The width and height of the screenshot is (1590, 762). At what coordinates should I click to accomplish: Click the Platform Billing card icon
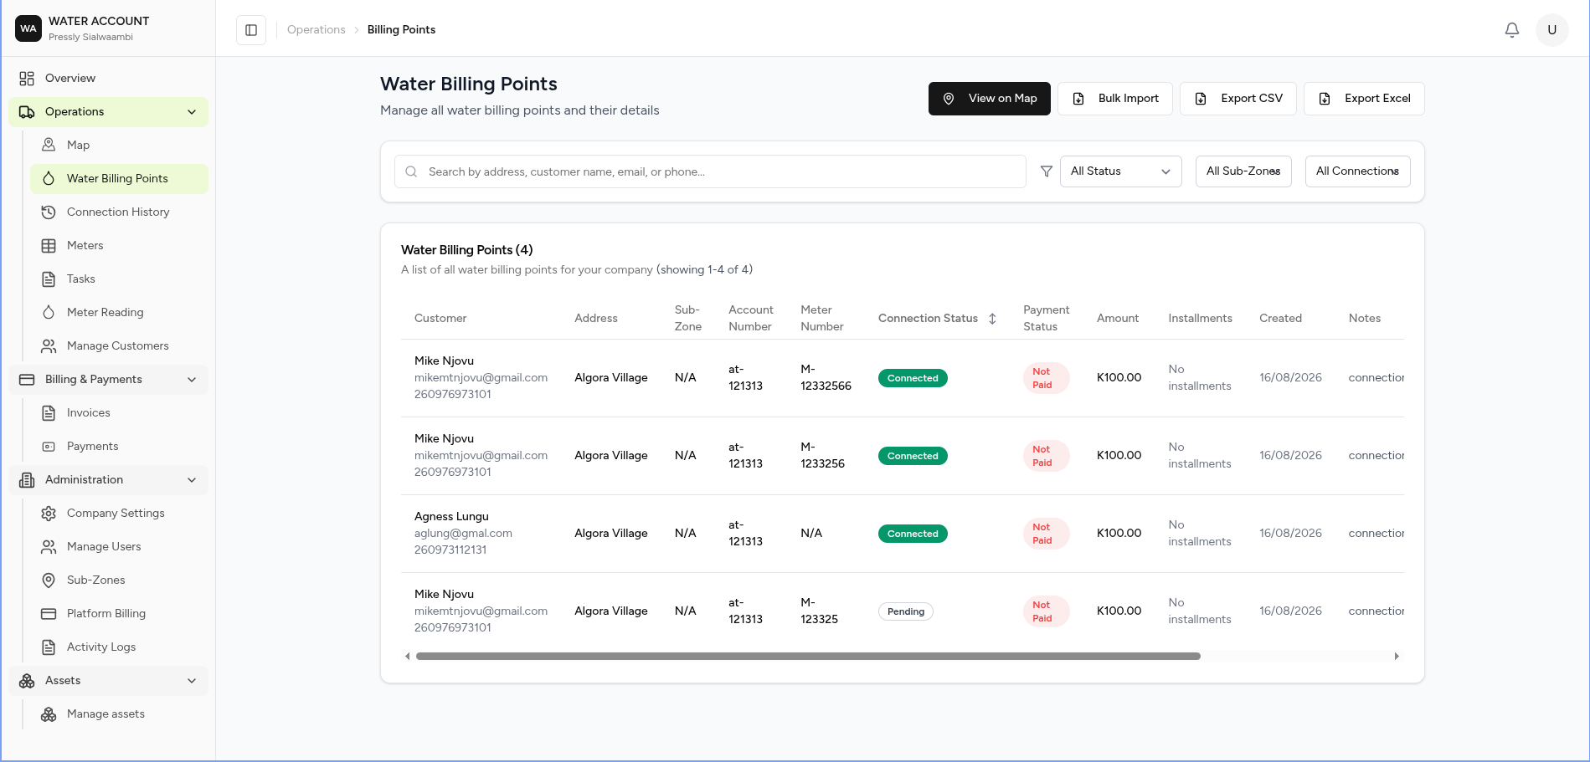click(x=49, y=614)
